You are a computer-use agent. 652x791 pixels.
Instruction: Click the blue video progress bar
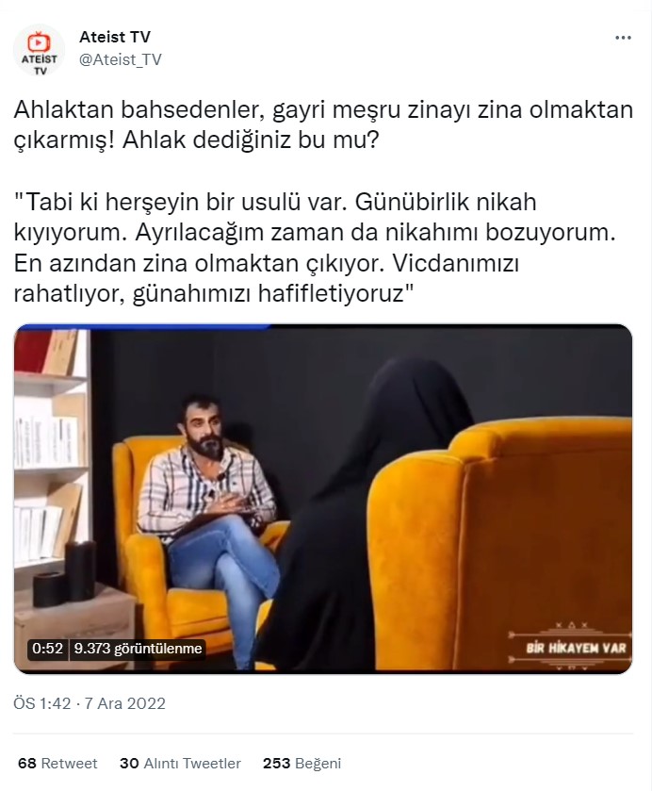pyautogui.click(x=142, y=326)
